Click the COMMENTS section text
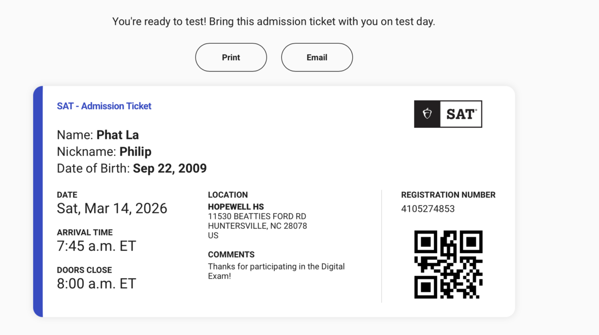The width and height of the screenshot is (599, 335). click(231, 254)
